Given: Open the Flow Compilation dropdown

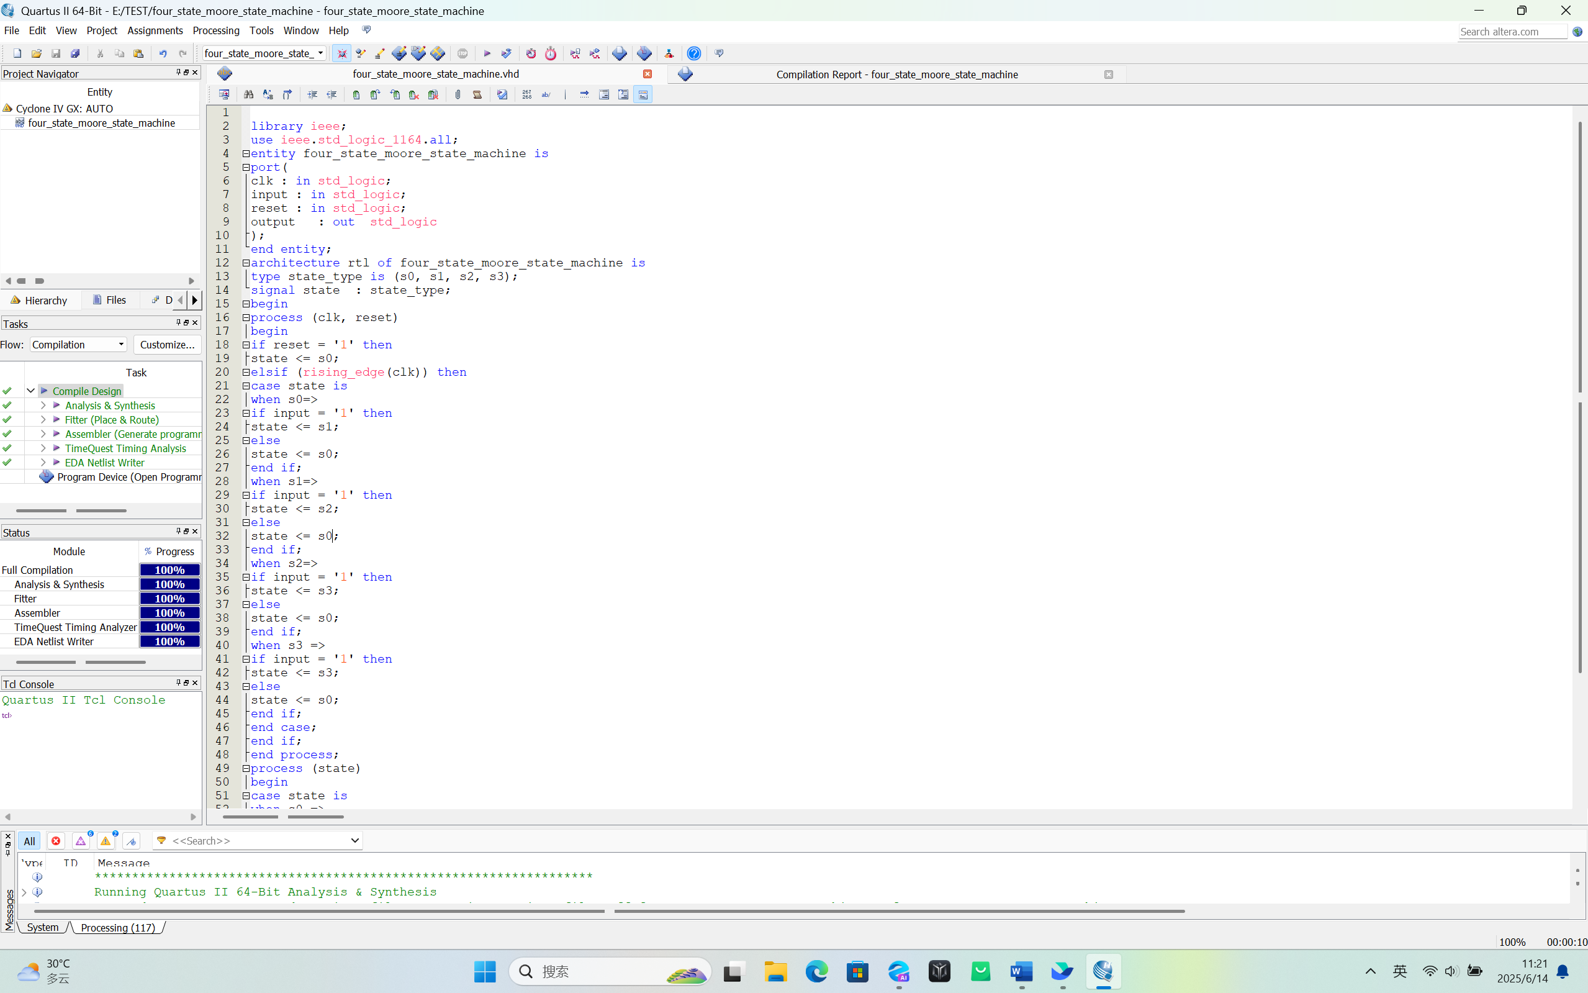Looking at the screenshot, I should pos(78,345).
